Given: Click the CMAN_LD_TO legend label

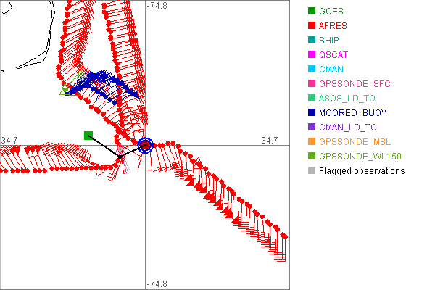Looking at the screenshot, I should [x=347, y=128].
